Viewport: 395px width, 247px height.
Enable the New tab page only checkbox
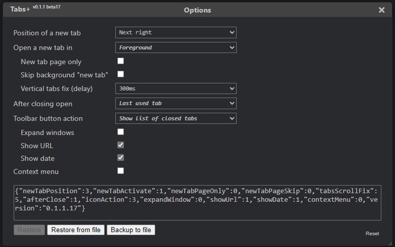(x=121, y=61)
